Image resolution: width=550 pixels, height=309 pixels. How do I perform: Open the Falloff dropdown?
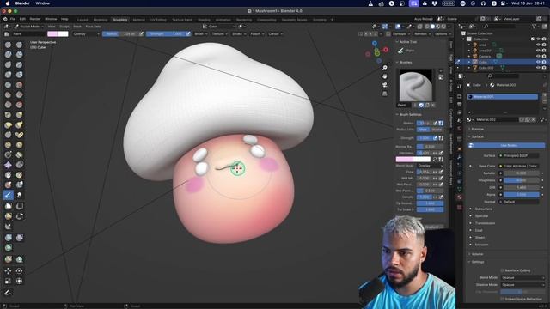click(x=257, y=34)
